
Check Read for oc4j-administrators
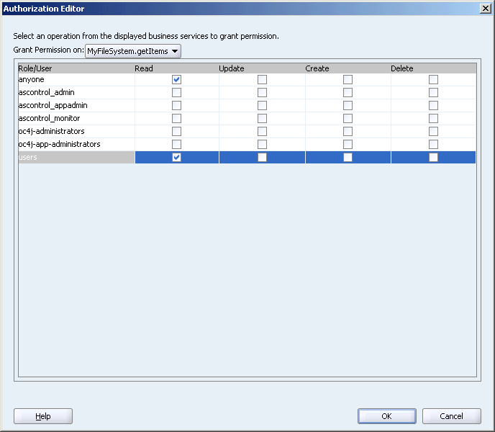tap(176, 132)
